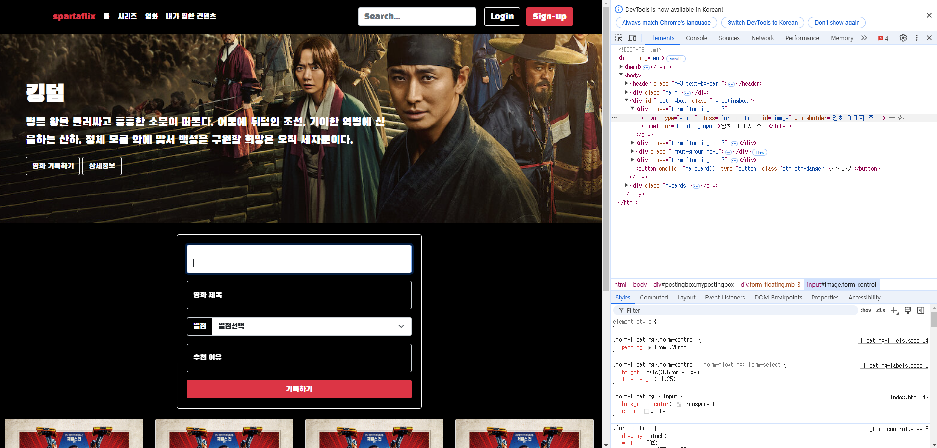This screenshot has height=448, width=937.
Task: Click the ellipsis in the collapsed mycards div
Action: (696, 186)
